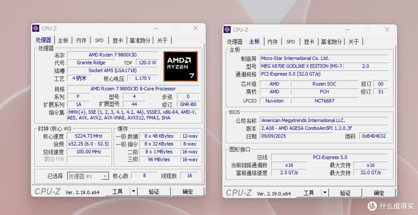This screenshot has width=418, height=215.
Task: Click the AMD Ryzen 7 logo image
Action: tap(180, 66)
